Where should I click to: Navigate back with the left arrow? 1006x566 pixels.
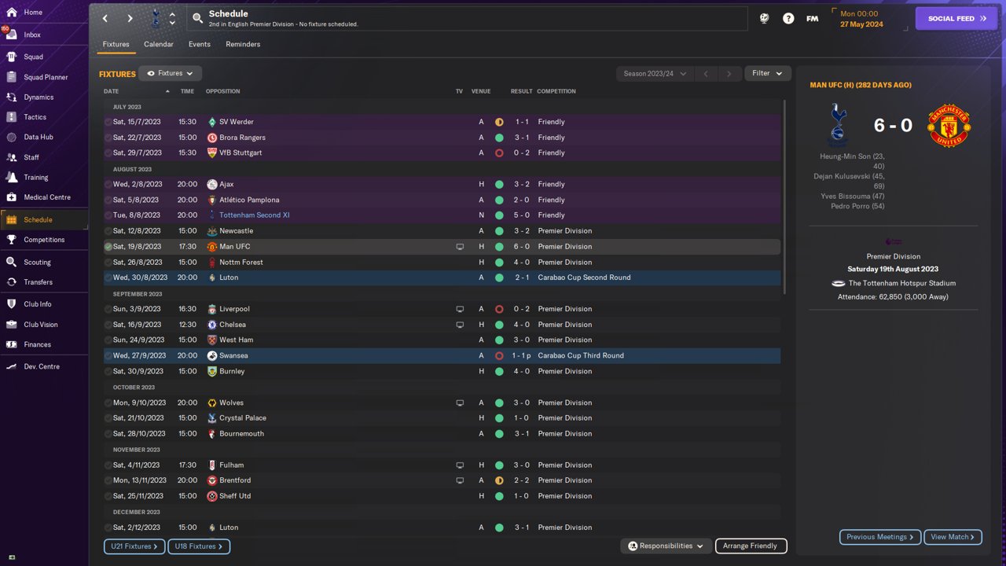tap(105, 18)
